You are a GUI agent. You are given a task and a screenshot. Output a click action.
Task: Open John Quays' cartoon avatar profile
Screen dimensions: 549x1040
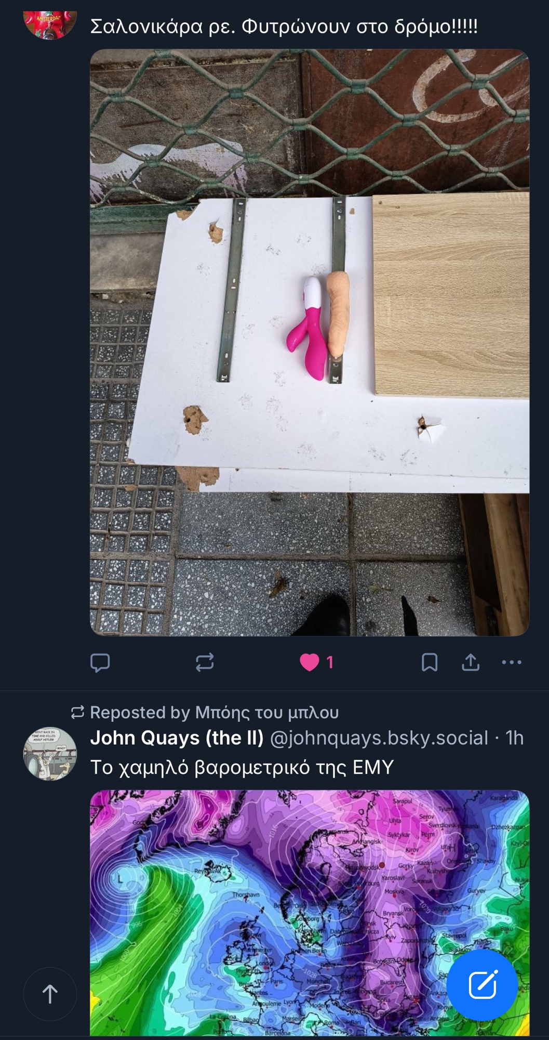pos(50,753)
